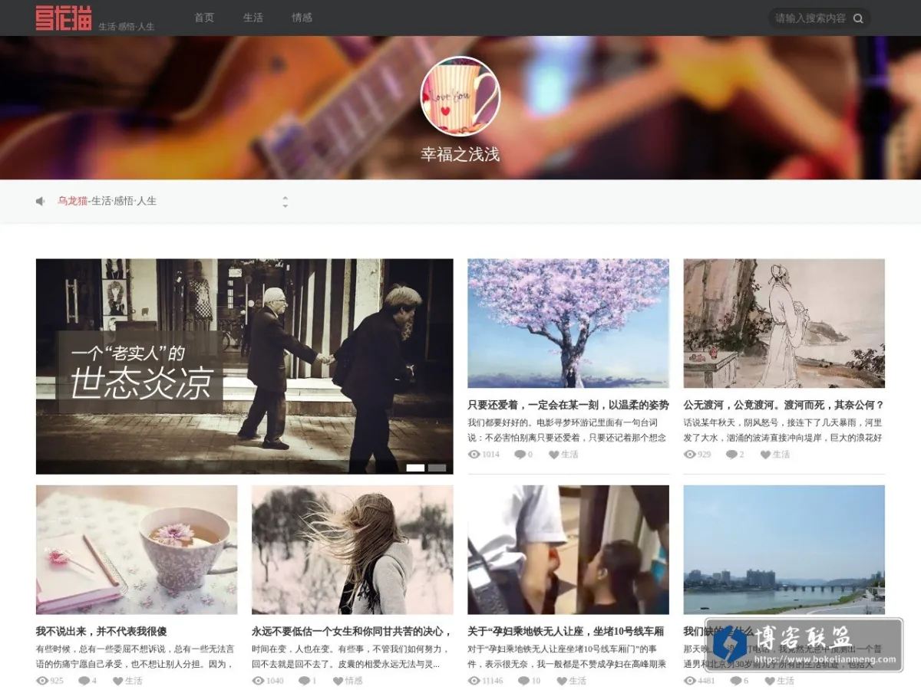Click view count eye icon beside 1040

pos(258,681)
